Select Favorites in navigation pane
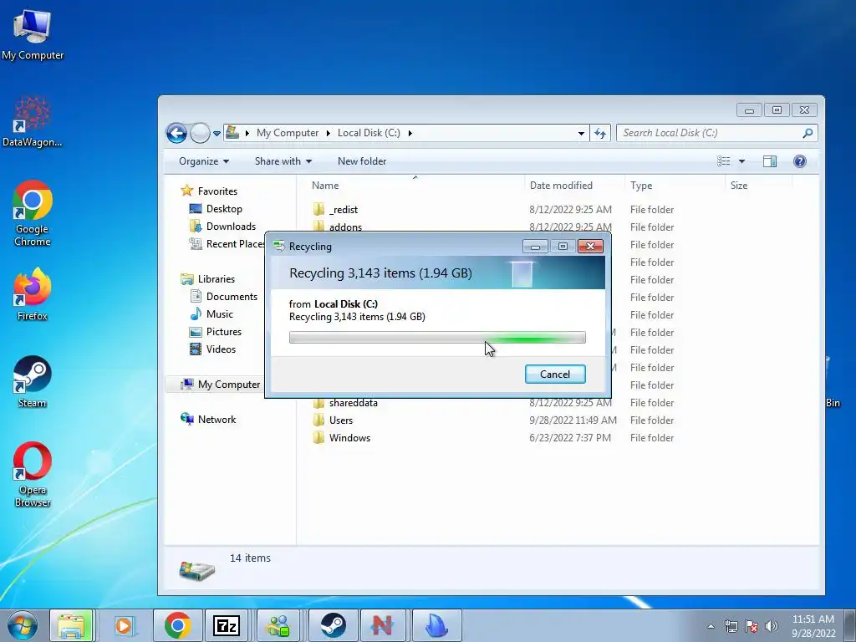856x642 pixels. (x=209, y=191)
